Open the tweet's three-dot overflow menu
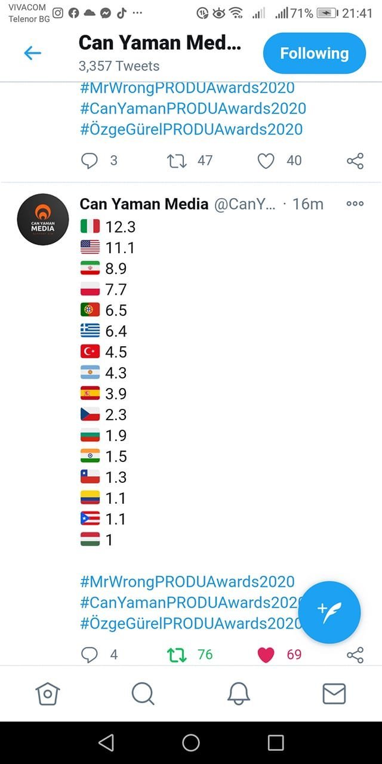This screenshot has width=382, height=764. (x=355, y=204)
